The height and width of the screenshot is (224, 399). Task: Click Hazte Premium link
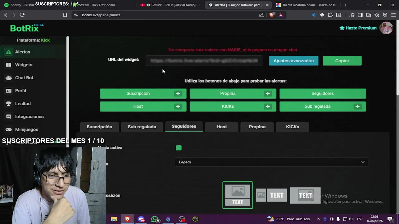point(358,28)
